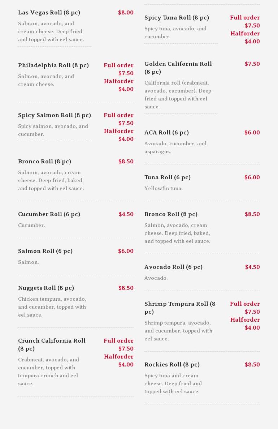This screenshot has width=278, height=429.
Task: Click the Las Vegas Roll (8 pc) title
Action: (49, 13)
